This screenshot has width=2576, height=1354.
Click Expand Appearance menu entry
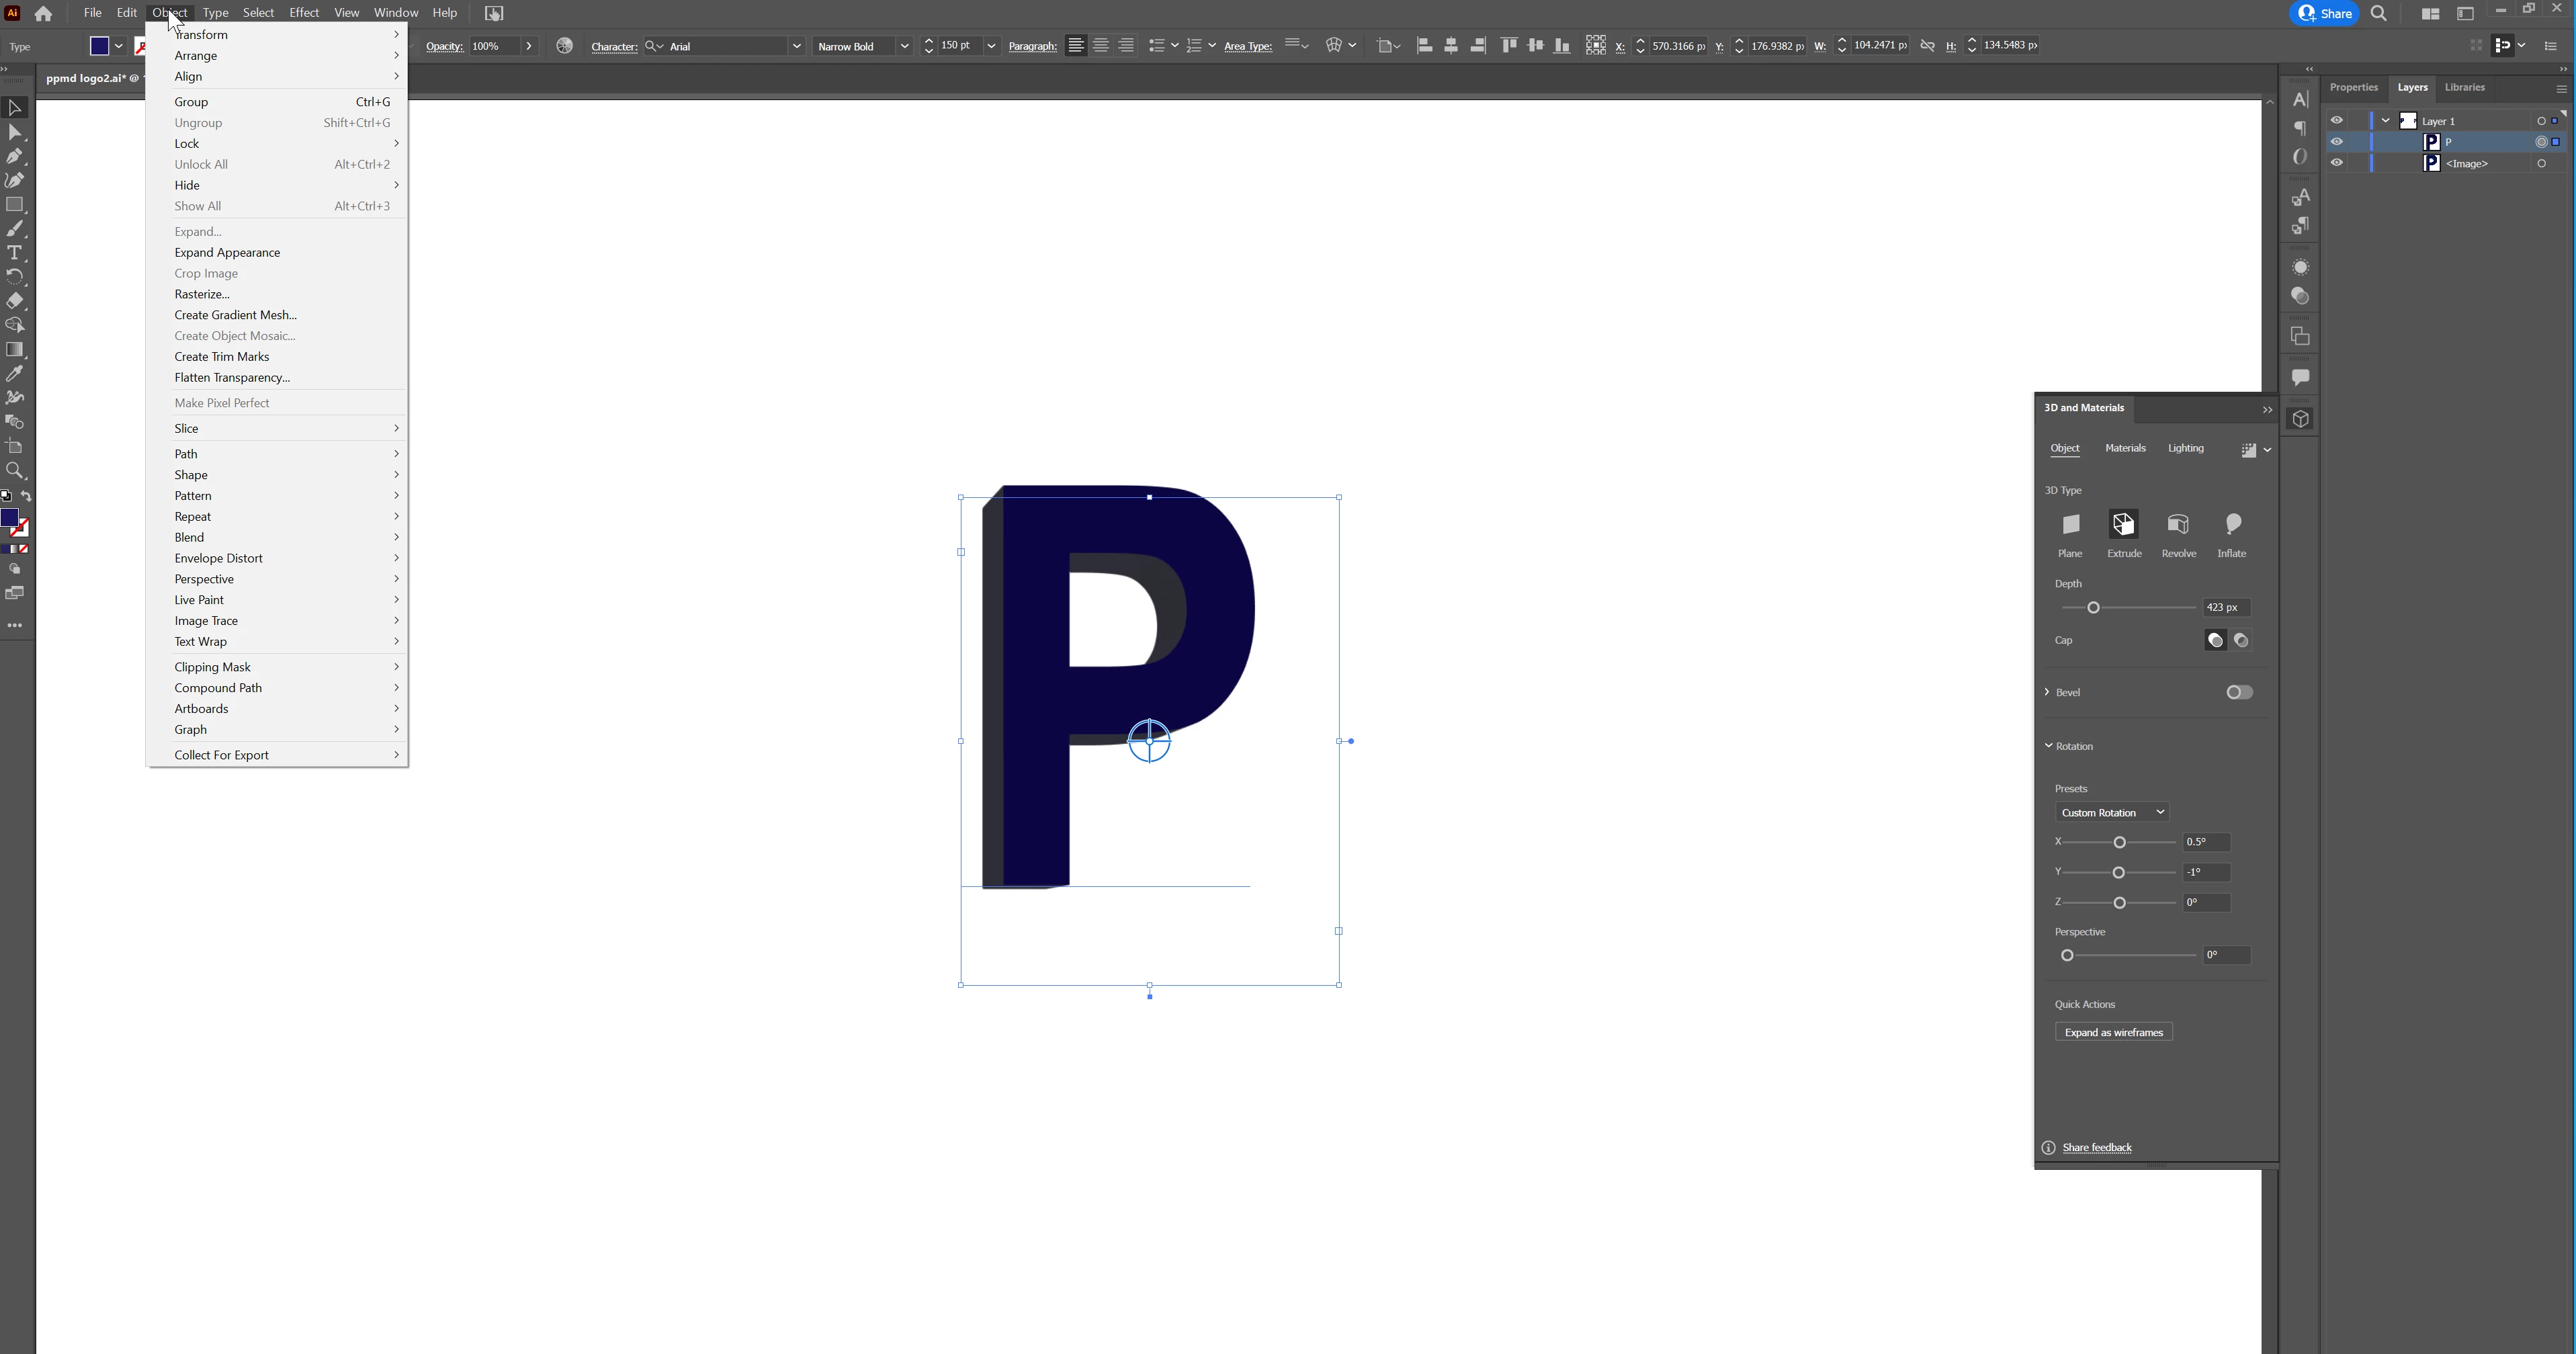tap(227, 253)
